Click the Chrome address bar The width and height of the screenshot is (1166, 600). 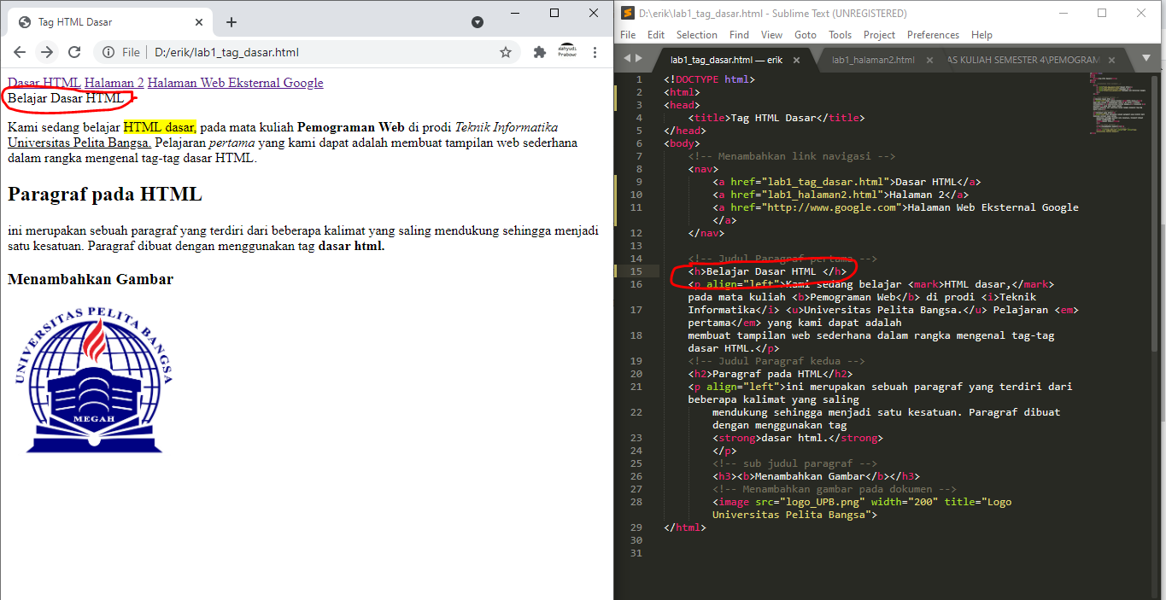tap(256, 51)
